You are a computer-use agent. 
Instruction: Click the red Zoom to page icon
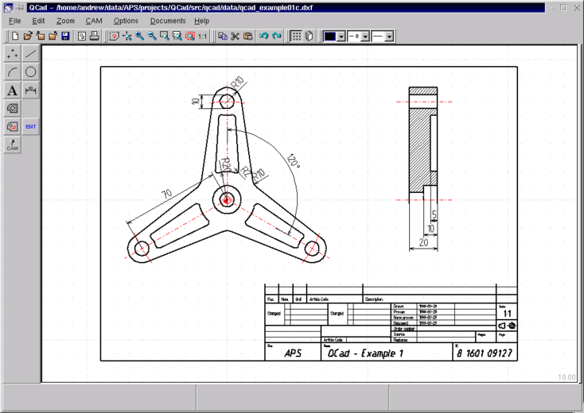click(x=190, y=36)
